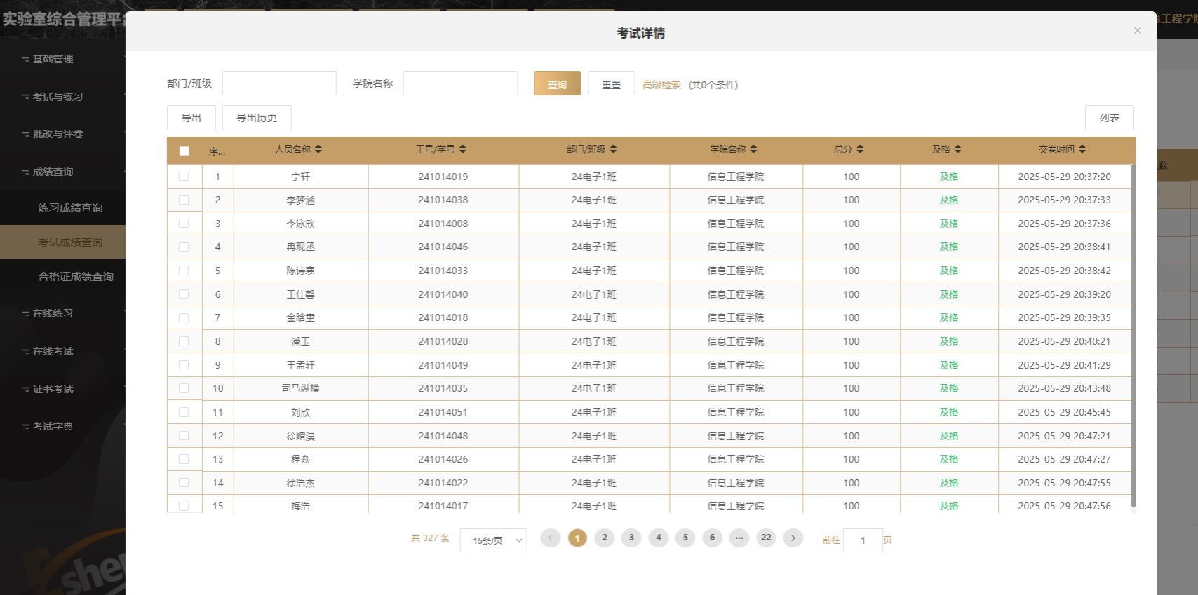
Task: Click the 查询 search button
Action: [557, 84]
